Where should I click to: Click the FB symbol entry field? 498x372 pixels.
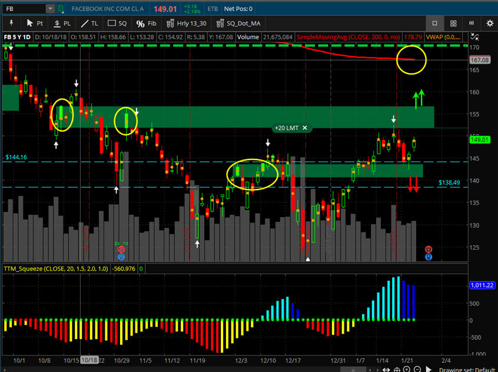(x=24, y=9)
